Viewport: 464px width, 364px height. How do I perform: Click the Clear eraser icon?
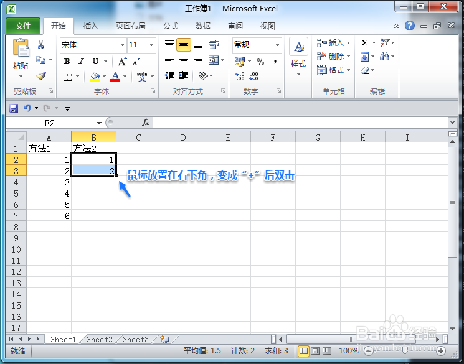pyautogui.click(x=365, y=70)
